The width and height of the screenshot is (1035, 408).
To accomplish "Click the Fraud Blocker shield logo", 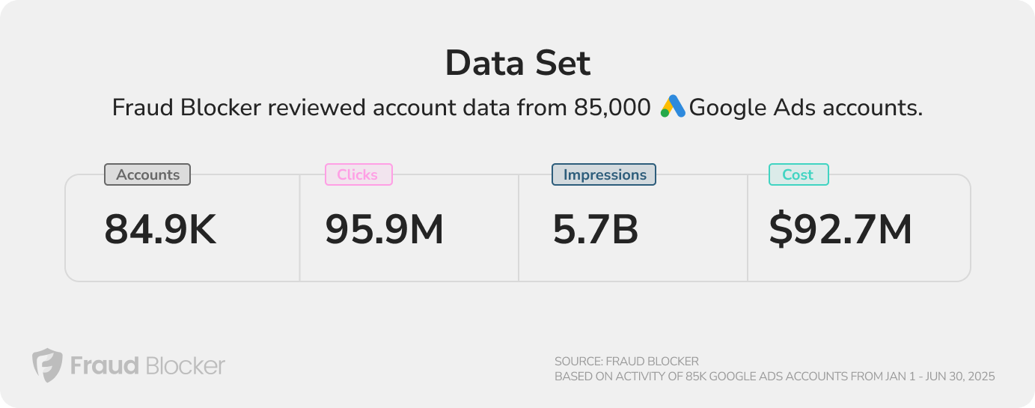I will click(47, 365).
